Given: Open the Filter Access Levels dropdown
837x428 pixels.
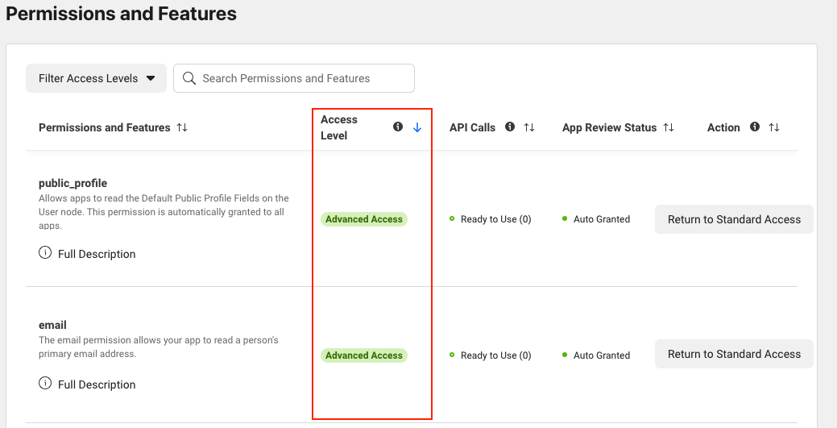Looking at the screenshot, I should 96,78.
